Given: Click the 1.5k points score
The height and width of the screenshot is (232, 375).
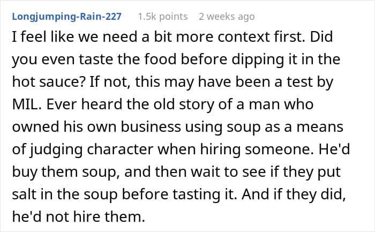Looking at the screenshot, I should coord(162,17).
